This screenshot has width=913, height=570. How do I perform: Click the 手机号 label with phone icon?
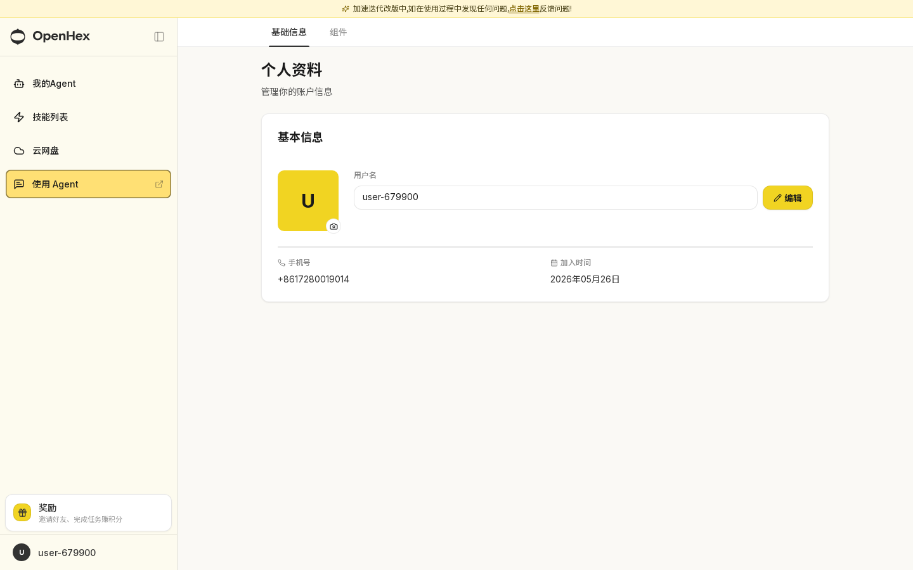(294, 263)
